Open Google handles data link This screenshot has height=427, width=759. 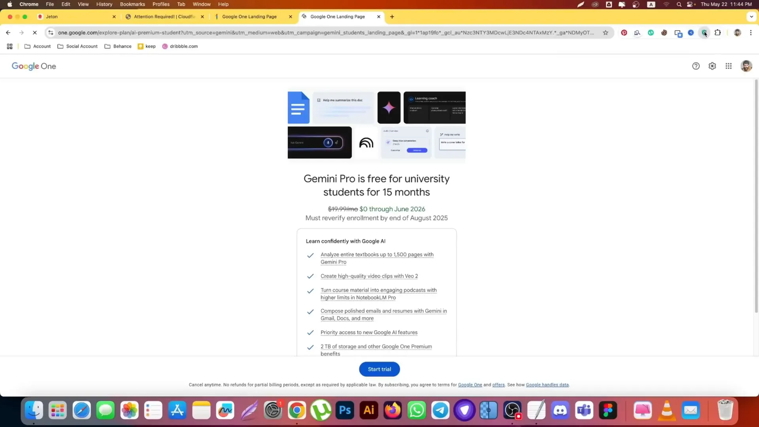[547, 385]
